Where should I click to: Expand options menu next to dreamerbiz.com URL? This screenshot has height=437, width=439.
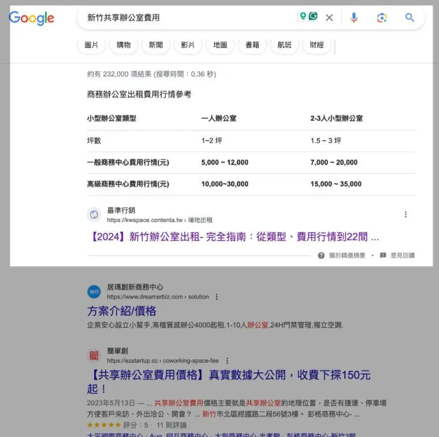click(217, 297)
